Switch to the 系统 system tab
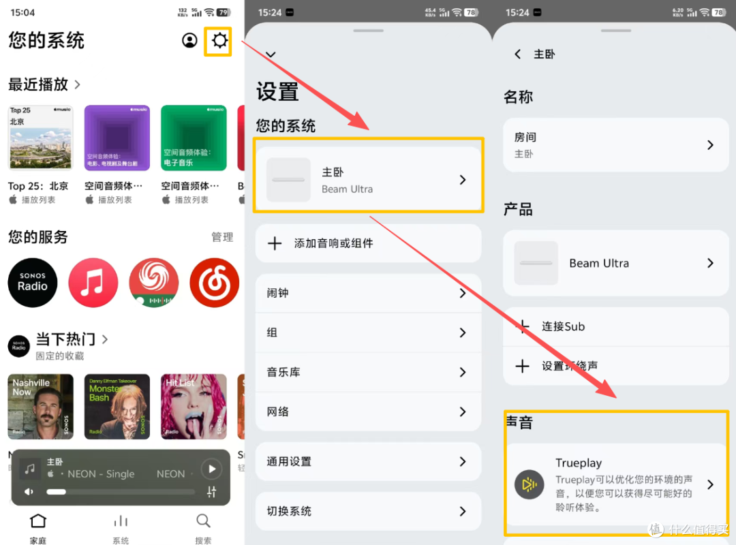This screenshot has width=736, height=545. pyautogui.click(x=121, y=528)
